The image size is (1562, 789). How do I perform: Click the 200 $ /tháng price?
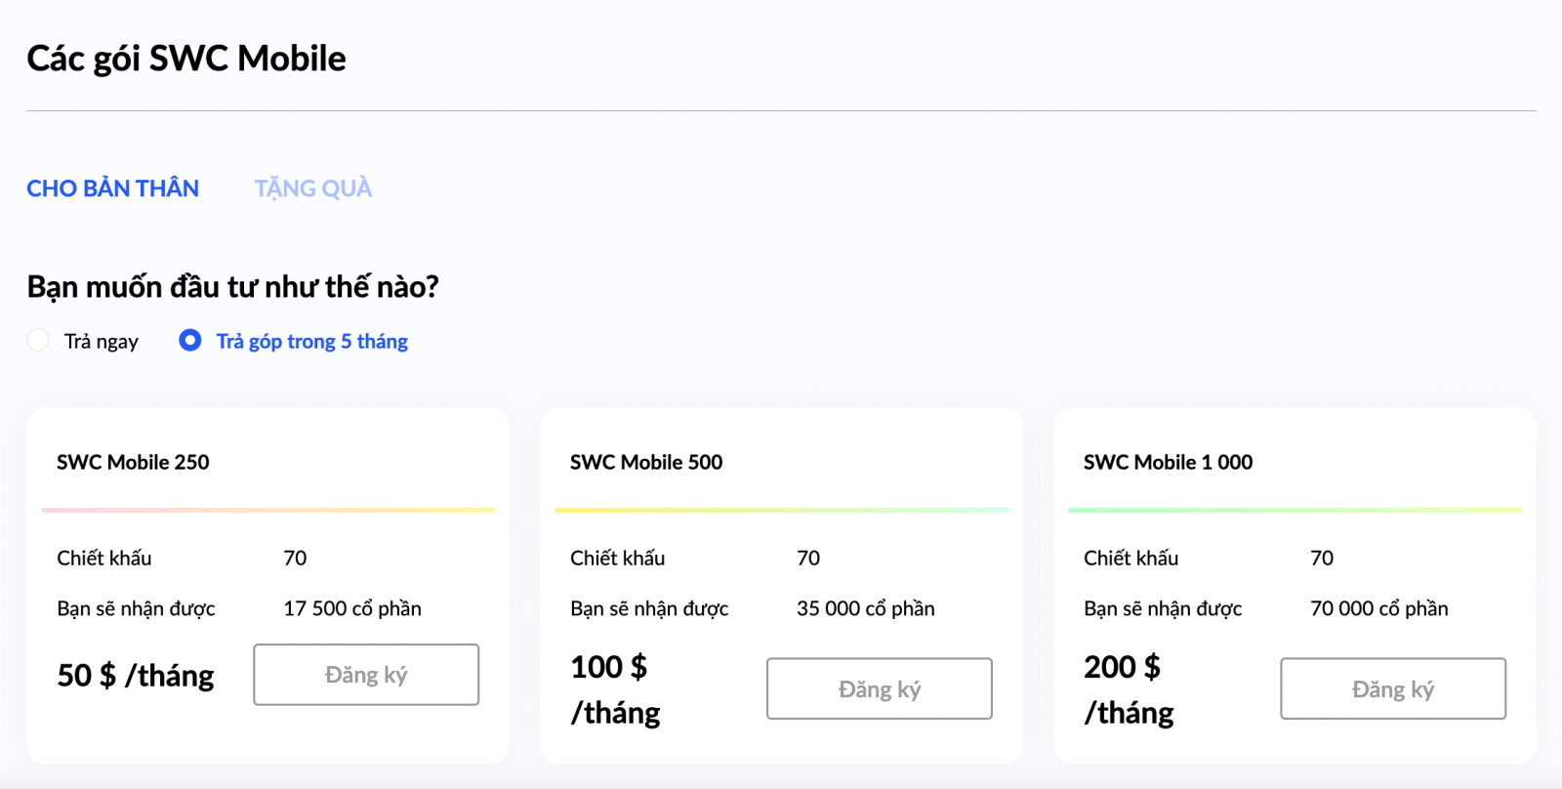[x=1130, y=689]
